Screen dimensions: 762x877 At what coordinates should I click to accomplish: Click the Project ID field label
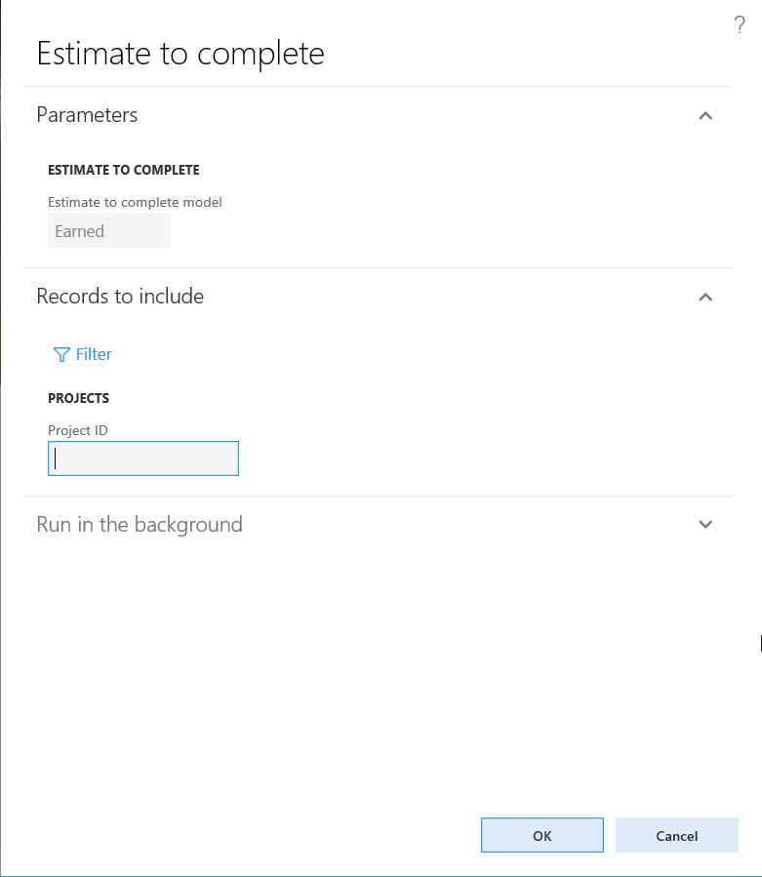click(x=76, y=430)
